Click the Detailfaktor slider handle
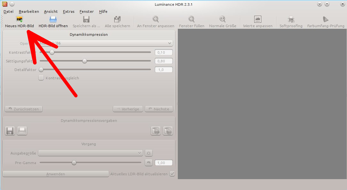Image resolution: width=347 pixels, height=190 pixels. coord(41,70)
